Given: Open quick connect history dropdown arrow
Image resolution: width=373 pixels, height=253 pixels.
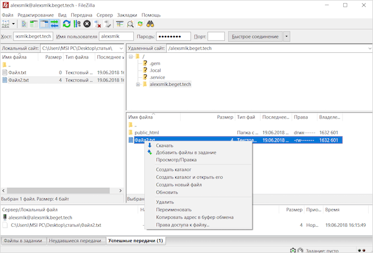Looking at the screenshot, I should 287,36.
